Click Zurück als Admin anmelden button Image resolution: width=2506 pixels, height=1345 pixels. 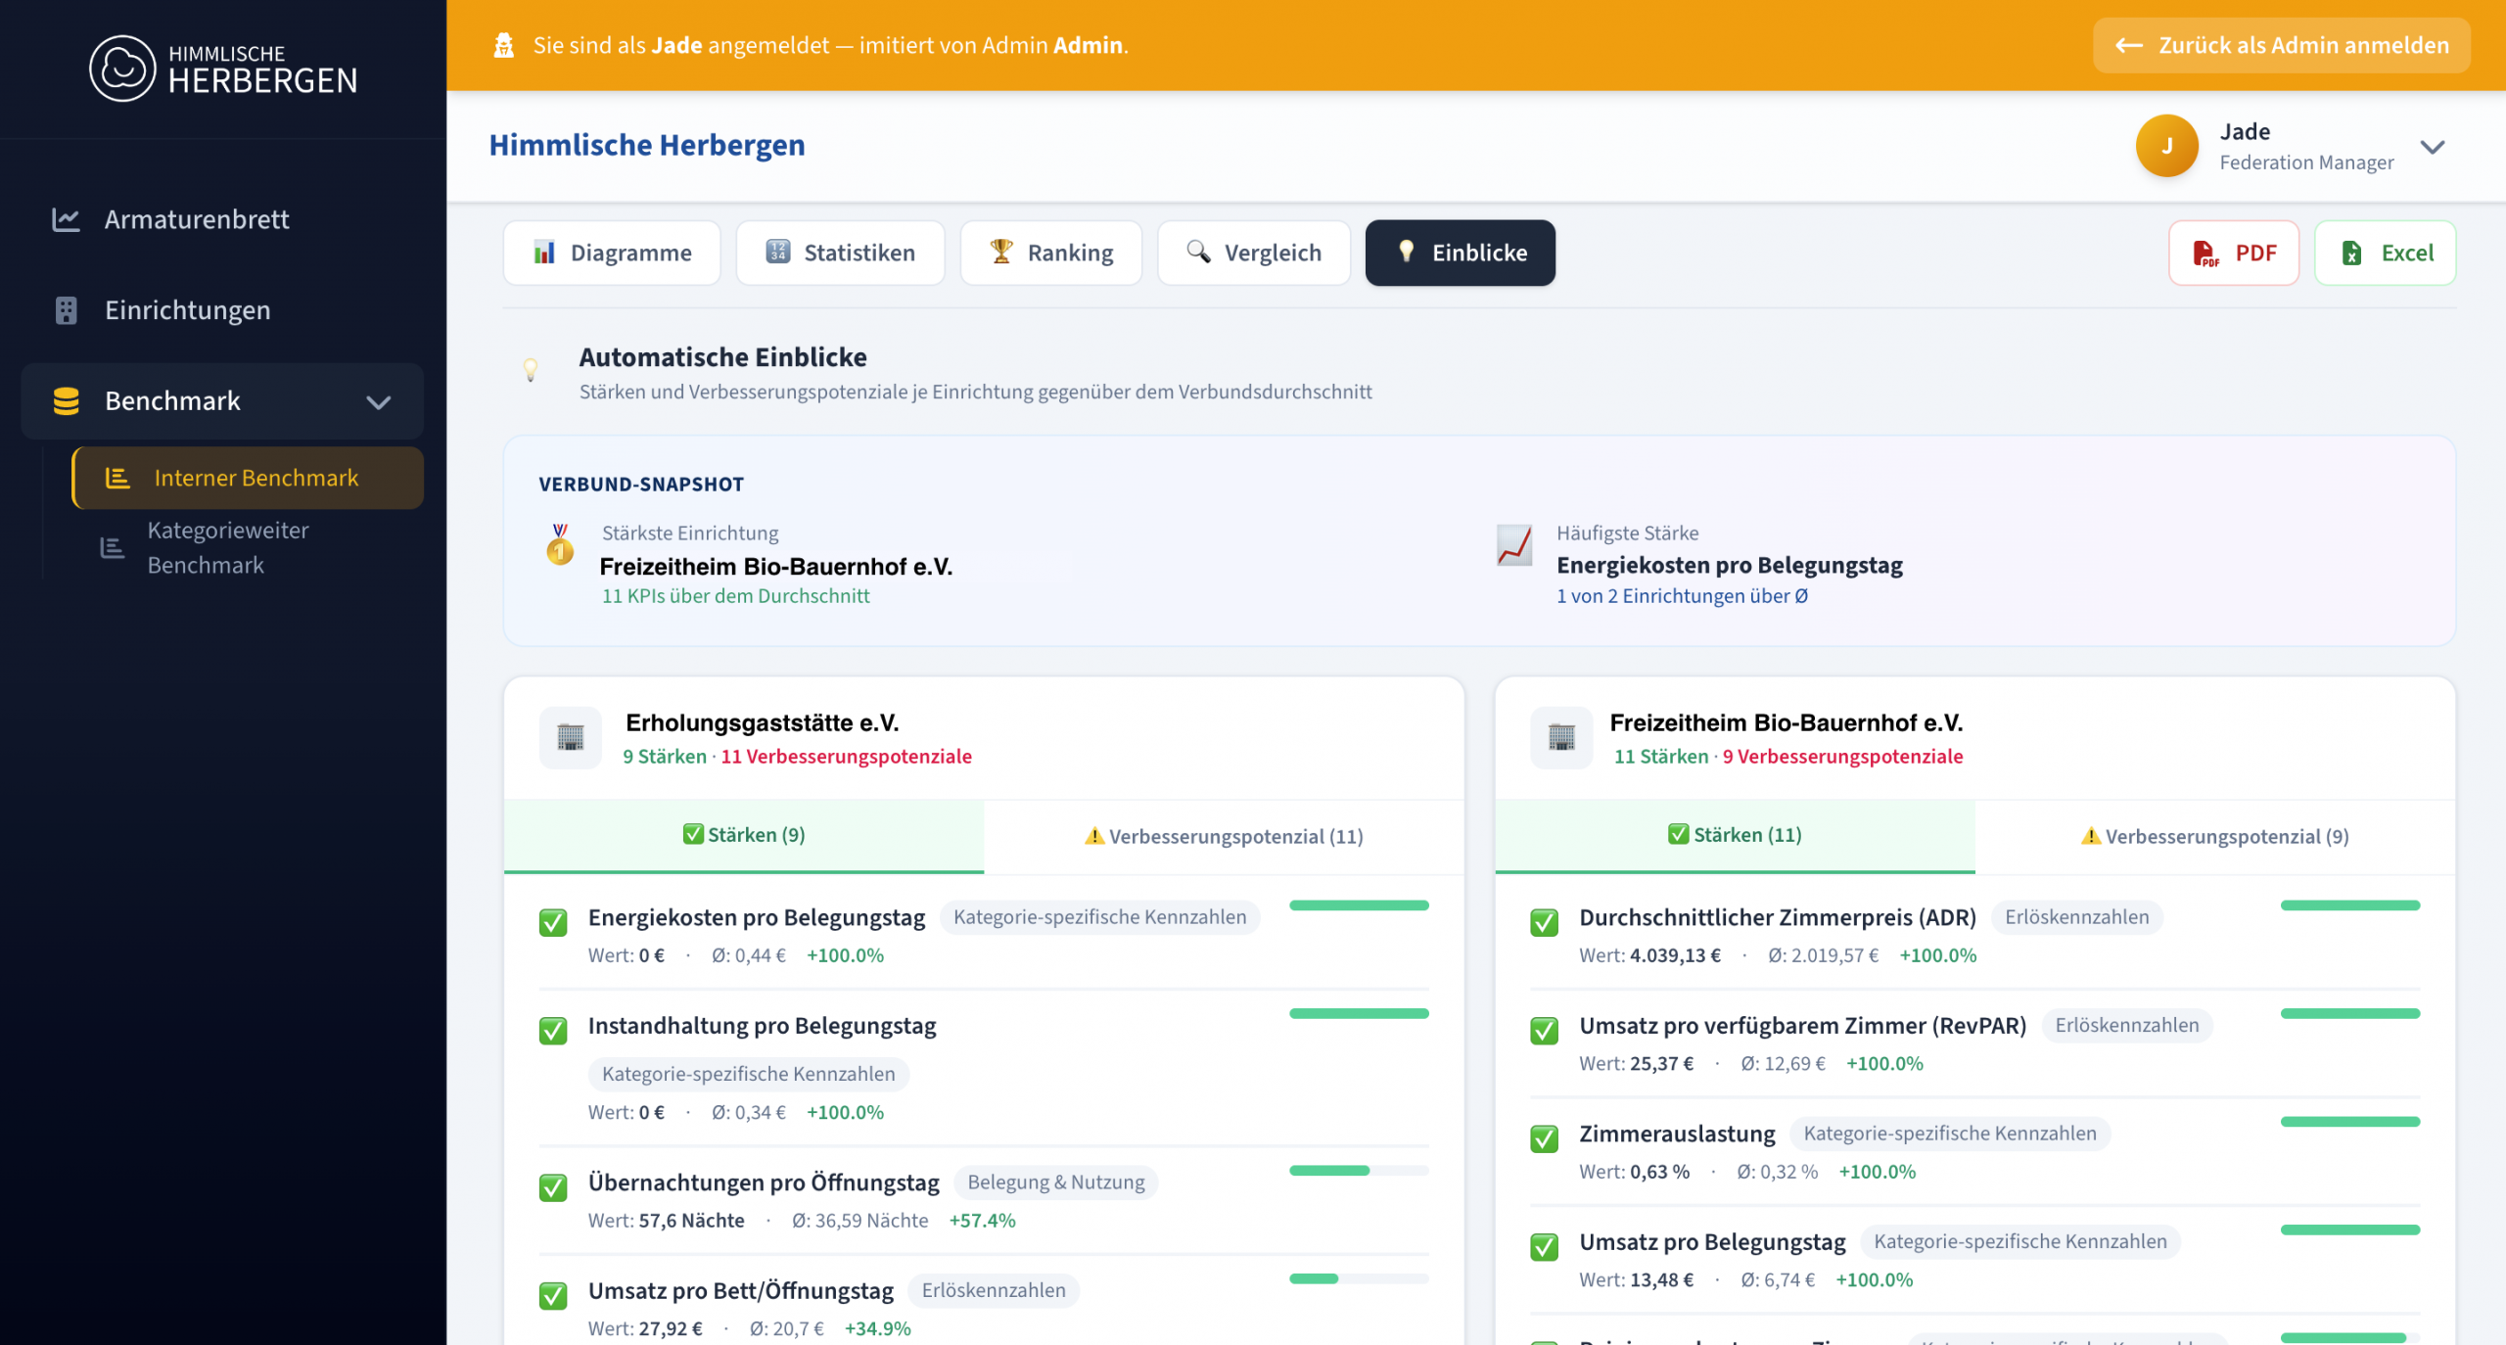[x=2282, y=45]
